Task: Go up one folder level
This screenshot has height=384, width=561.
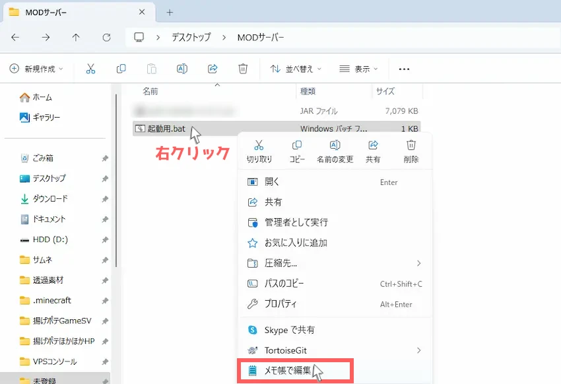Action: [x=76, y=38]
